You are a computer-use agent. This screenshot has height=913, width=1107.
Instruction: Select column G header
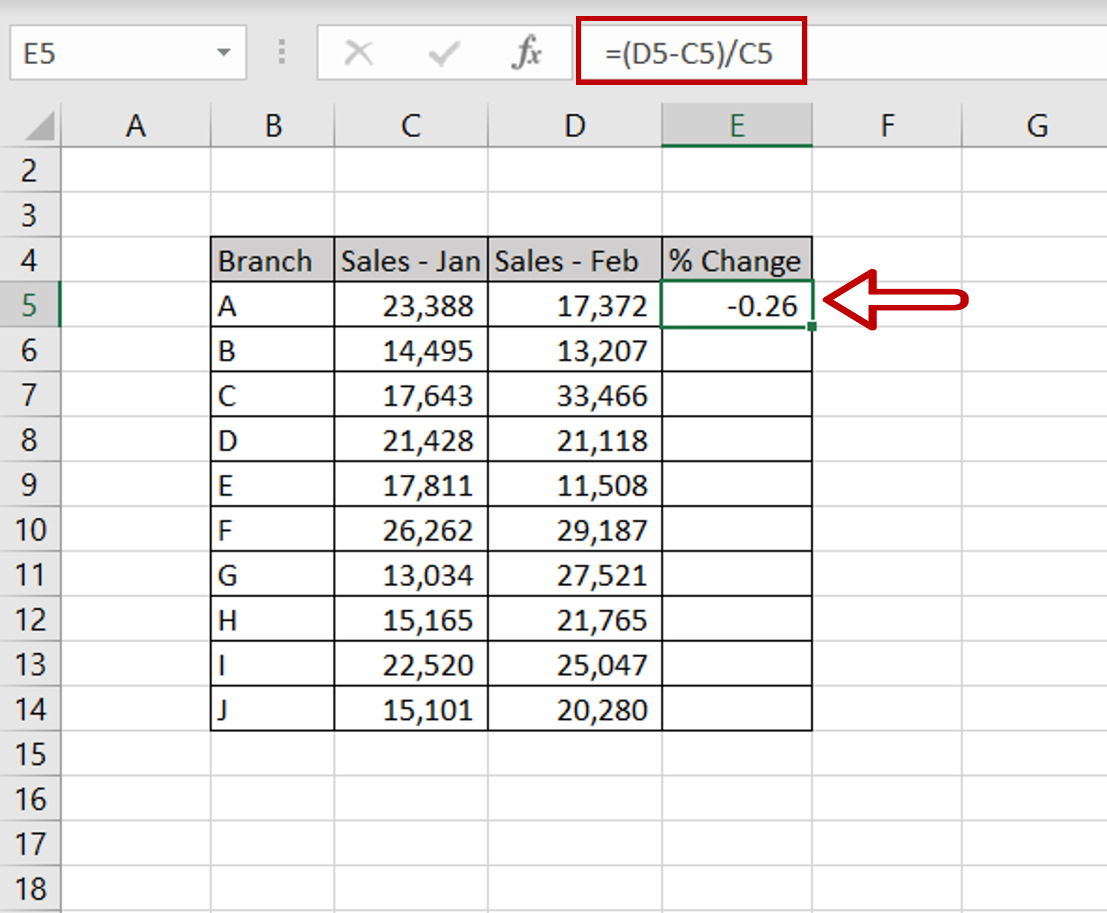pyautogui.click(x=1037, y=126)
